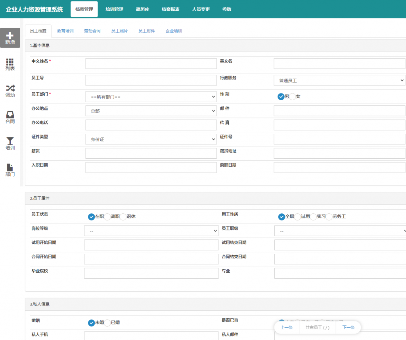Click the 籍贯 input field
The height and width of the screenshot is (340, 406).
point(151,153)
